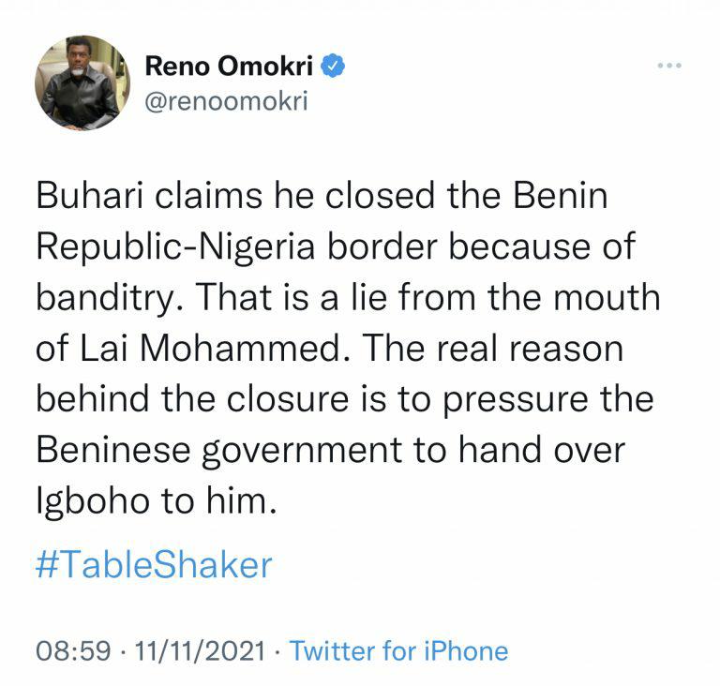Click the blue verified badge icon
The width and height of the screenshot is (720, 686).
(x=335, y=67)
